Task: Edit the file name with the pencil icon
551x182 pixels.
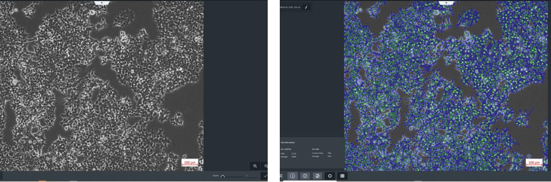Action: (x=306, y=7)
